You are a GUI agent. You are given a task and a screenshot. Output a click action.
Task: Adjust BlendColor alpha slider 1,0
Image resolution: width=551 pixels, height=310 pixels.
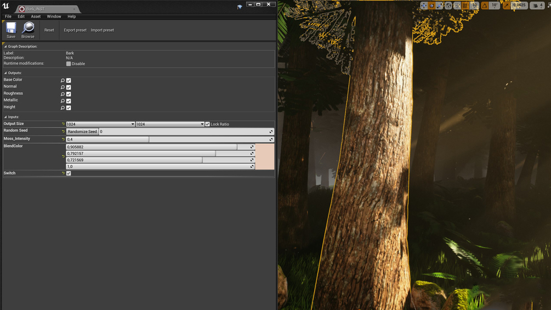tap(160, 166)
